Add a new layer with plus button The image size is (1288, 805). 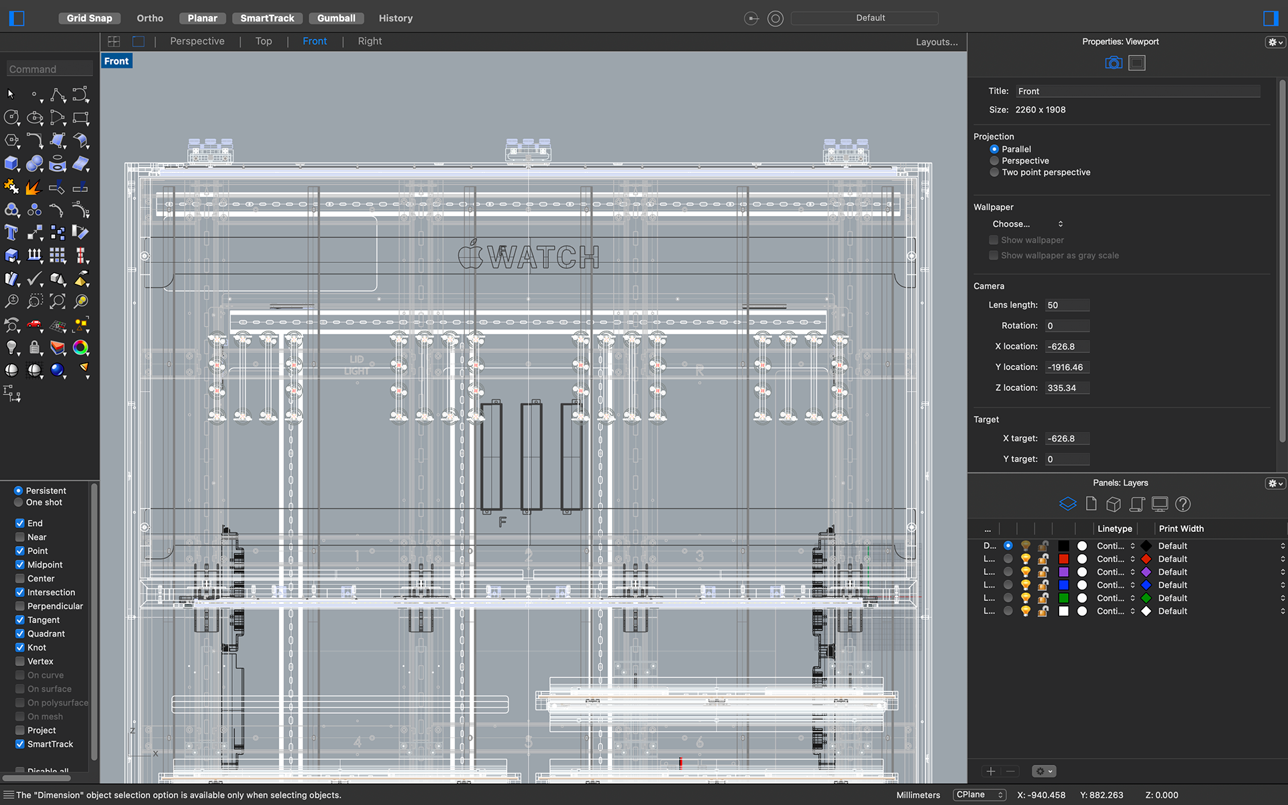pos(991,771)
